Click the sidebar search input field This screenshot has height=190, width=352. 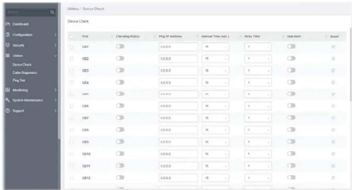click(x=27, y=12)
